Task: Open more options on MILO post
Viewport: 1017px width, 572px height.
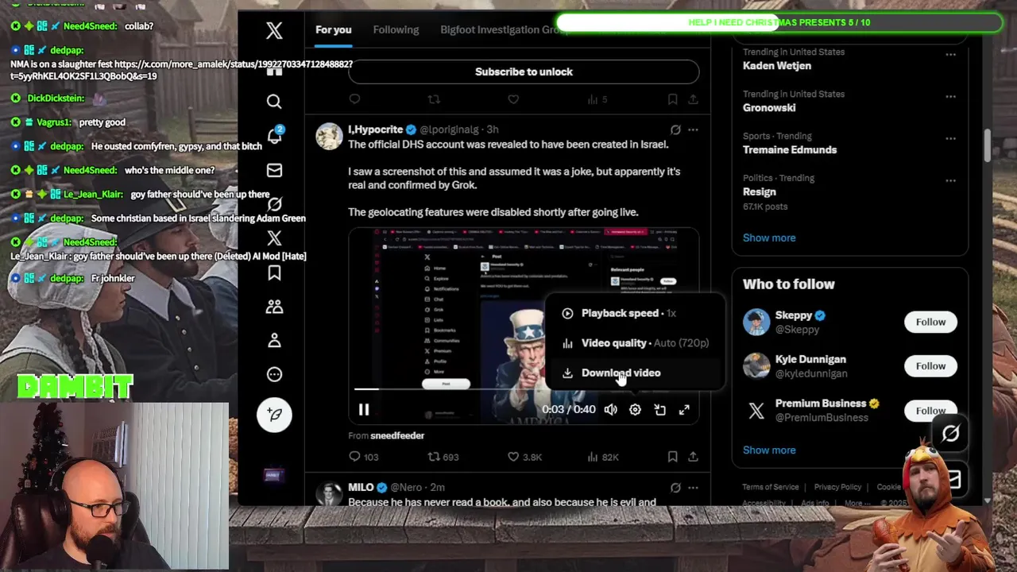Action: click(x=693, y=487)
